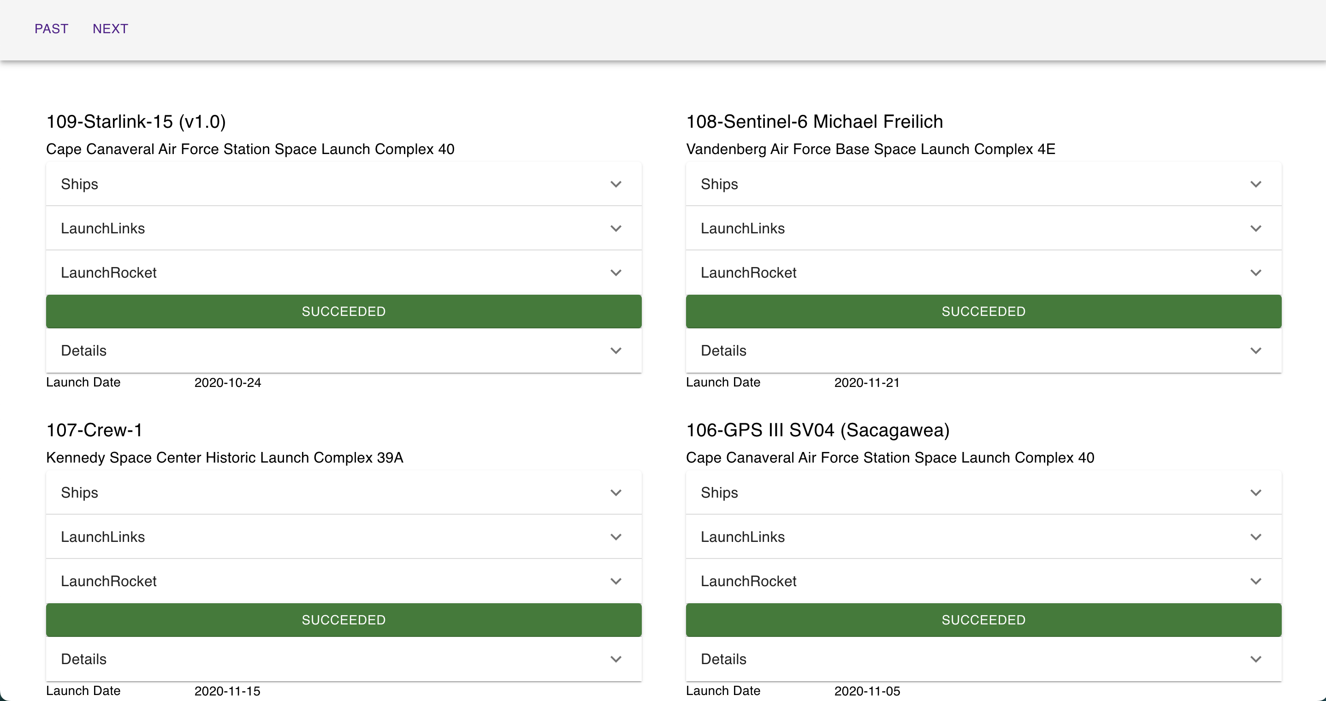Click chevron icon on Crew-1 LaunchLinks row

tap(616, 537)
